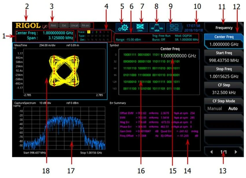Viewport: 246px width, 178px height.
Task: Click the Rmt status indicator
Action: pyautogui.click(x=54, y=25)
